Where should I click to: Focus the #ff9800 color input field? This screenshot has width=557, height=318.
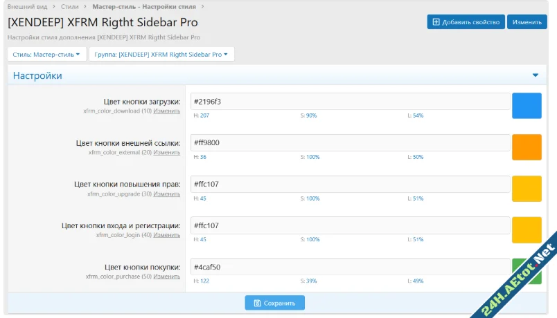[348, 143]
